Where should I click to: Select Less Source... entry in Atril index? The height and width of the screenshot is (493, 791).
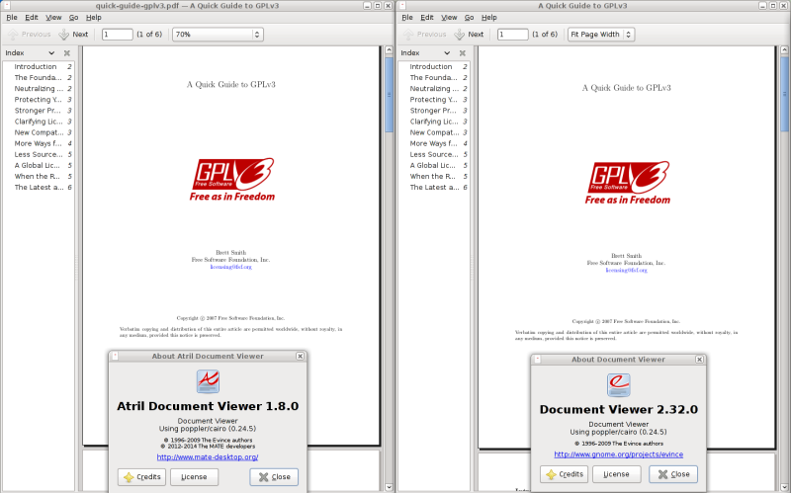tap(39, 154)
